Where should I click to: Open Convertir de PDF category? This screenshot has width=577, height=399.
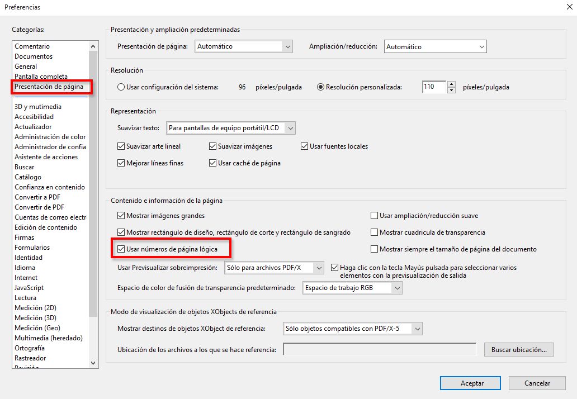click(x=39, y=207)
